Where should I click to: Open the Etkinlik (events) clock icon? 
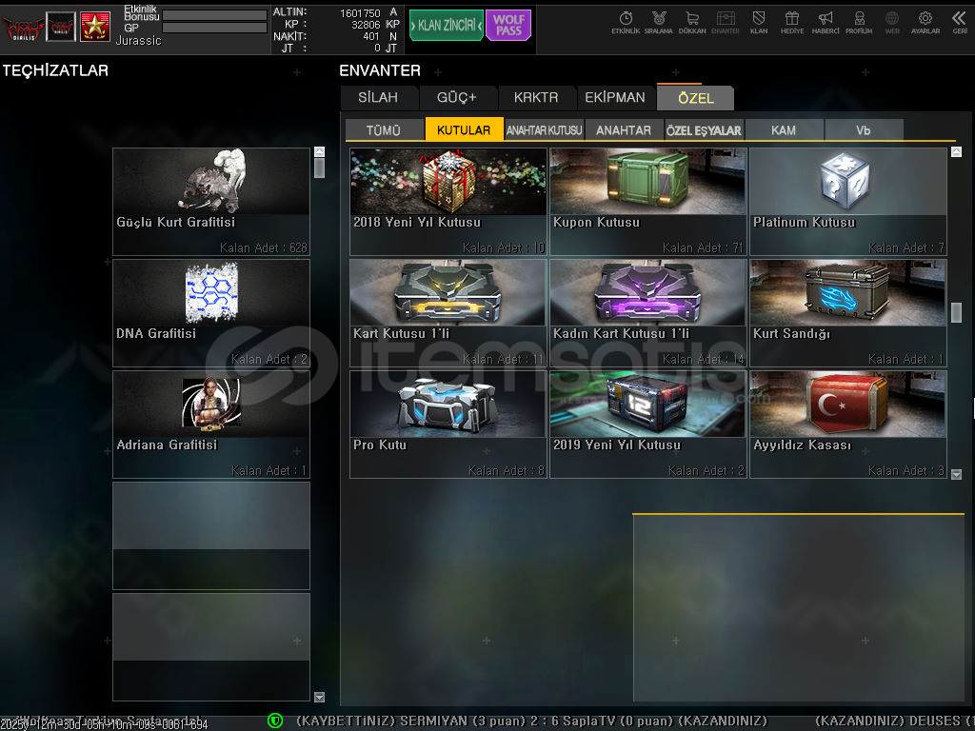625,23
